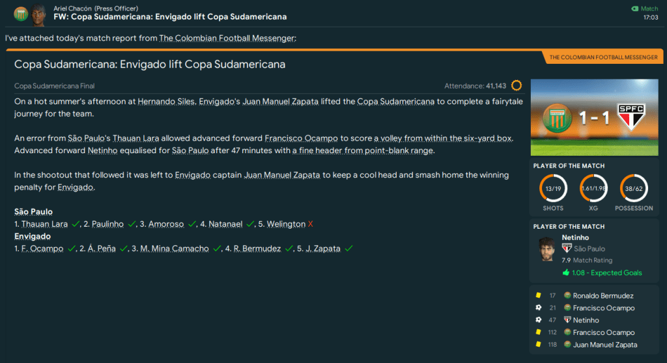This screenshot has width=667, height=363.
Task: Open the São Paulo penalty takers heading
Action: pos(33,212)
